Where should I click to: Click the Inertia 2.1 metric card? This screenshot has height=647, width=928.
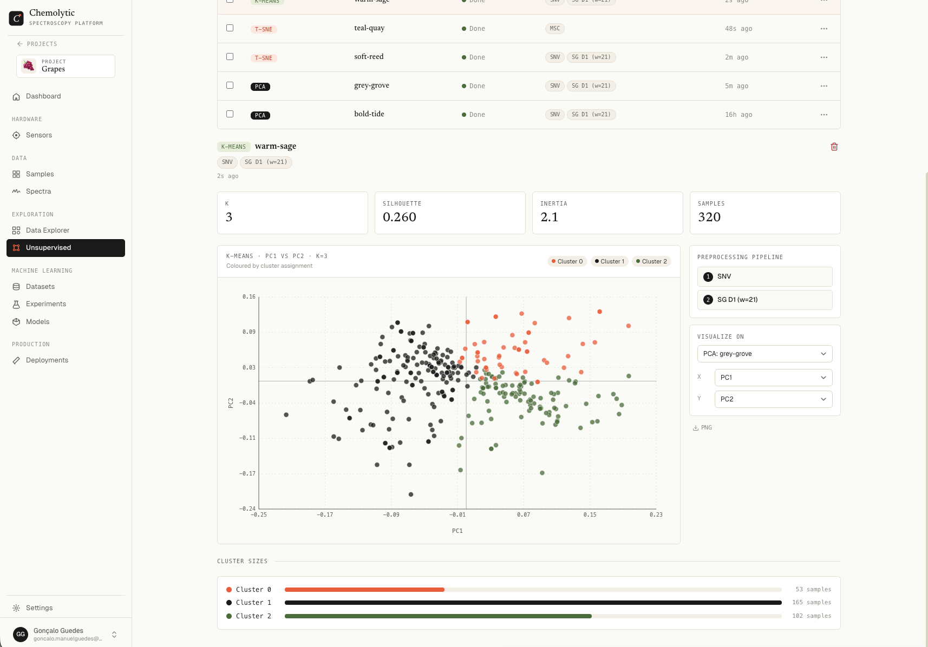[607, 213]
